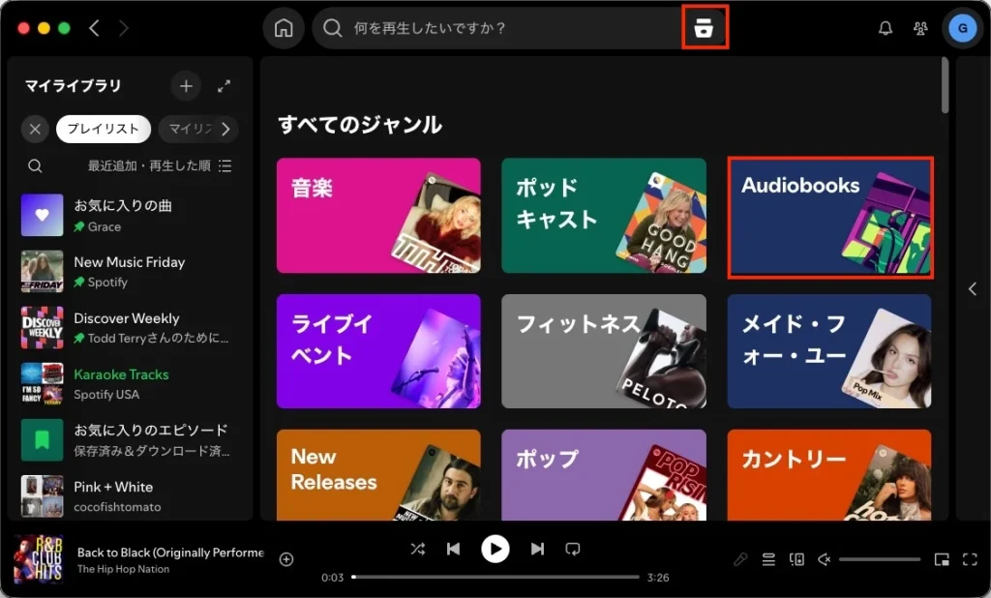Open the カントリー genre card
This screenshot has width=991, height=598.
point(829,475)
